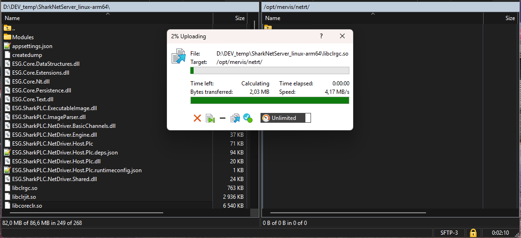Click the help question mark in dialog
The width and height of the screenshot is (521, 238).
coord(321,36)
